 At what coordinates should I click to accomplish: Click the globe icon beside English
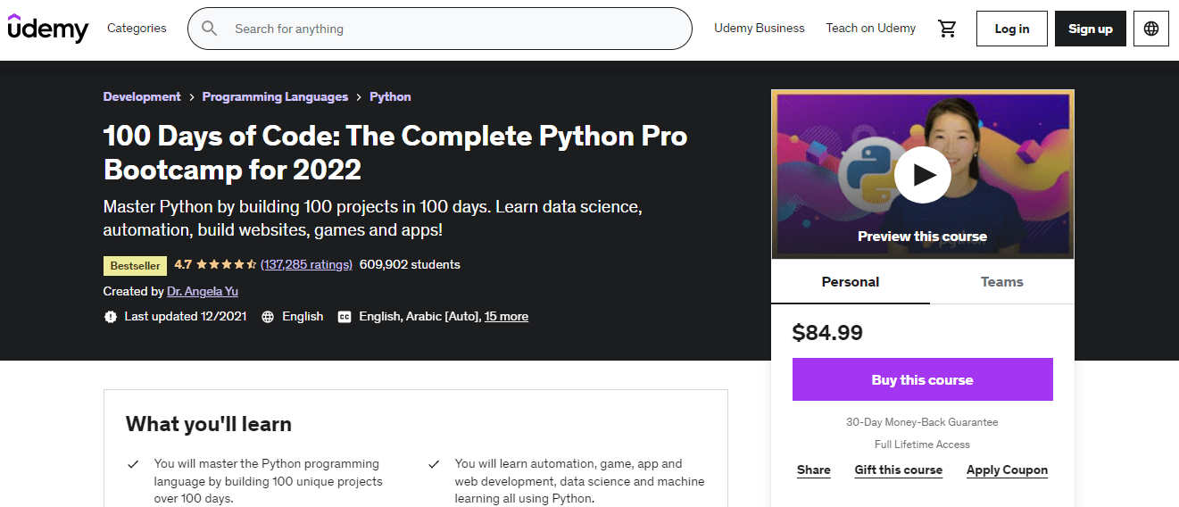coord(267,317)
